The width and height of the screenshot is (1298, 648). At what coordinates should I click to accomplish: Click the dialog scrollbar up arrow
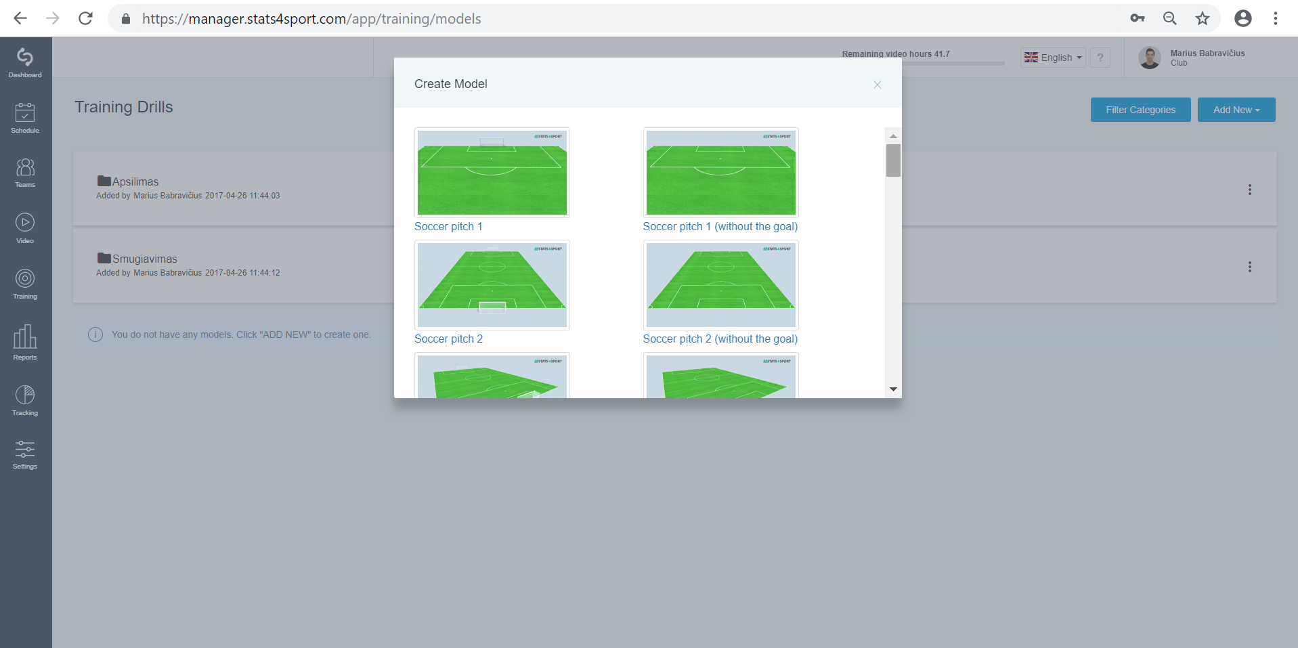click(x=893, y=136)
